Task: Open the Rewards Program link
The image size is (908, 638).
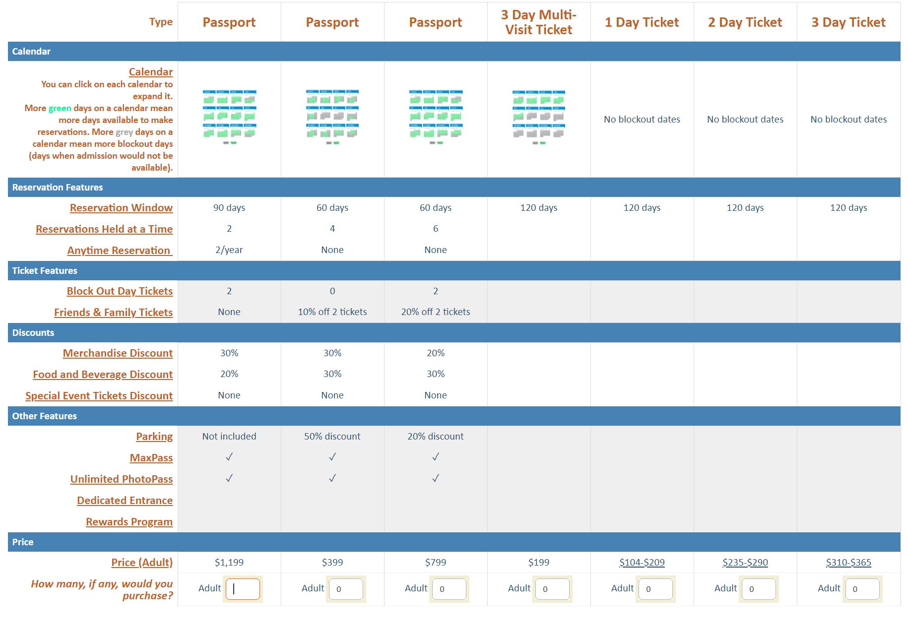Action: click(129, 522)
